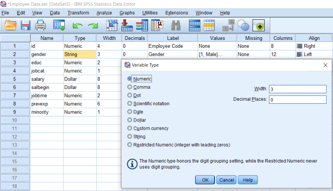Click the 'educ' name cell
The height and width of the screenshot is (191, 333).
click(47, 63)
